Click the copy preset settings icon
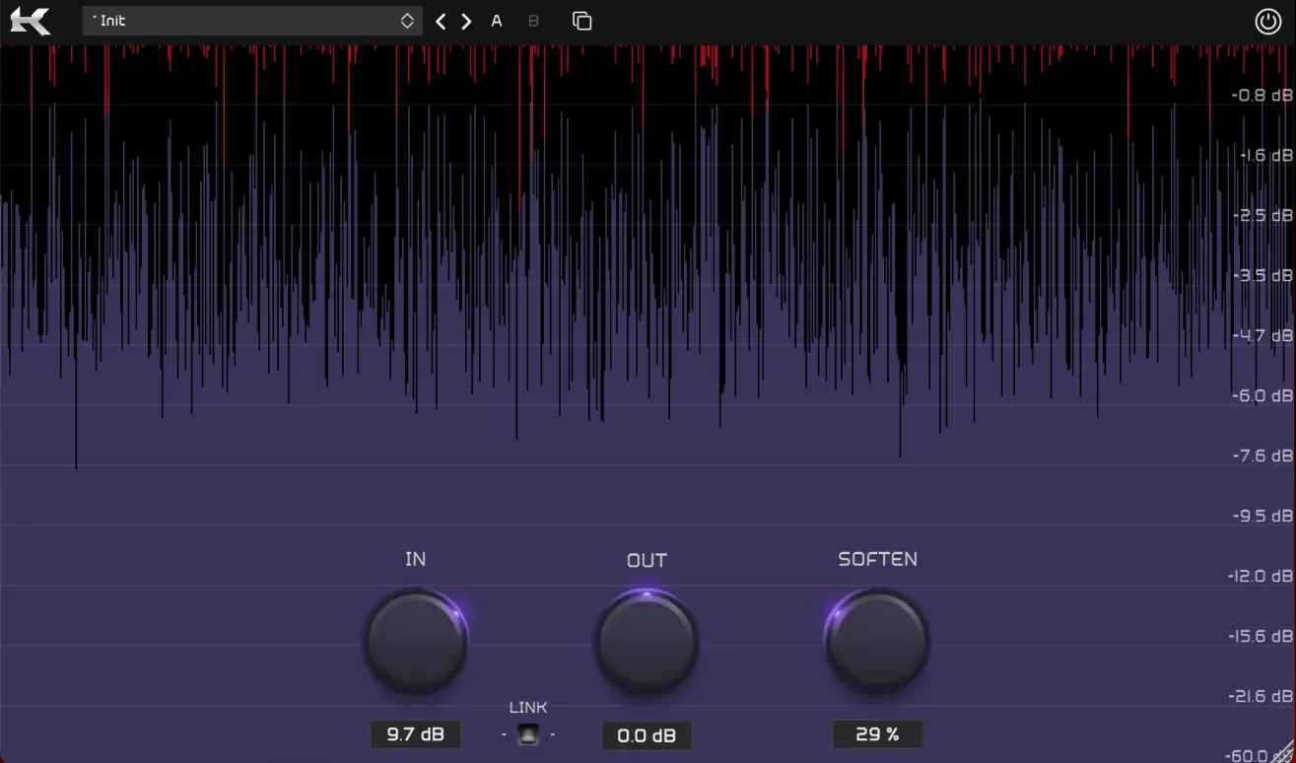 click(581, 20)
